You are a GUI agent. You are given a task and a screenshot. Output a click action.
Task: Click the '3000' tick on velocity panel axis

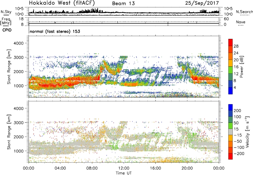coord(18,123)
